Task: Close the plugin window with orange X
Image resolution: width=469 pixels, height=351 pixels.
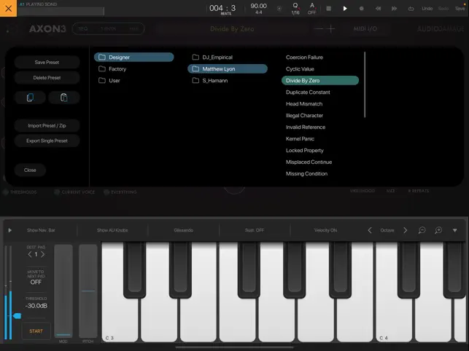Action: pos(8,8)
